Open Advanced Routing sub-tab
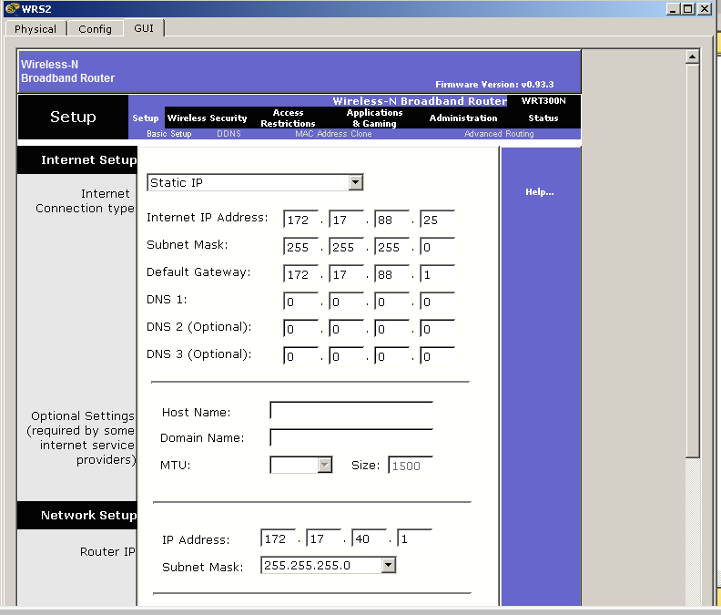Viewport: 721px width, 615px height. tap(499, 134)
